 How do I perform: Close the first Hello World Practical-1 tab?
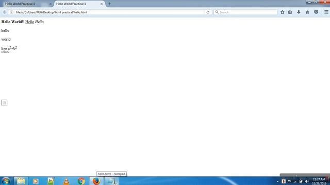click(x=51, y=4)
